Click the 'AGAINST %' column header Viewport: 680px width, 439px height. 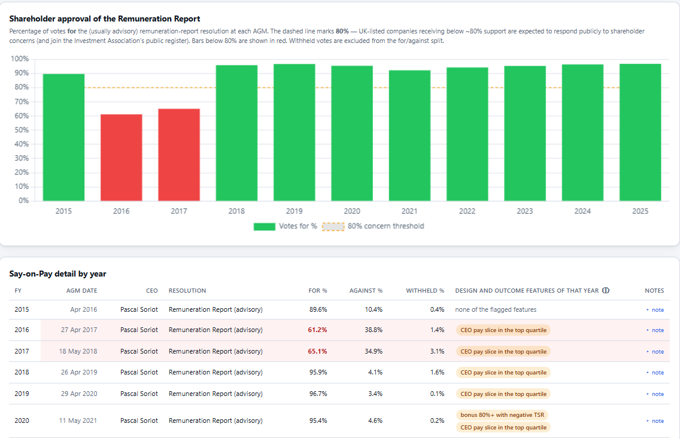[366, 291]
